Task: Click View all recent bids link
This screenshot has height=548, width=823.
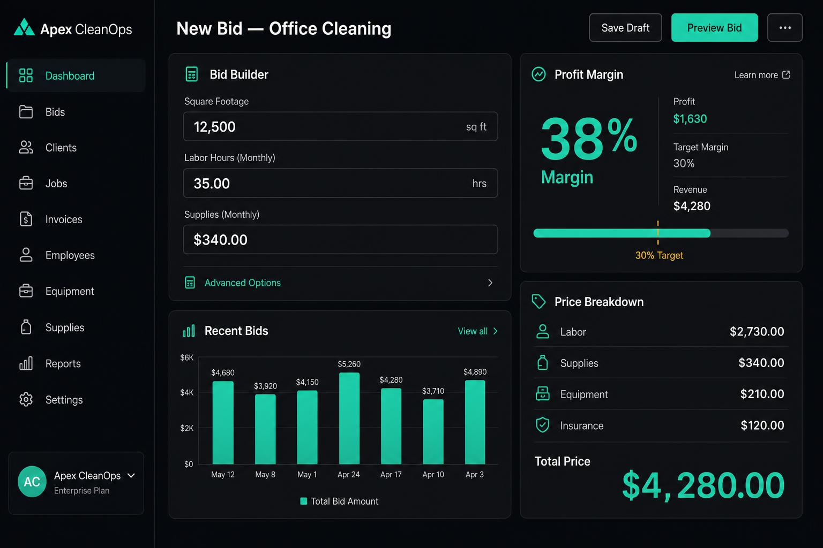Action: pos(478,331)
